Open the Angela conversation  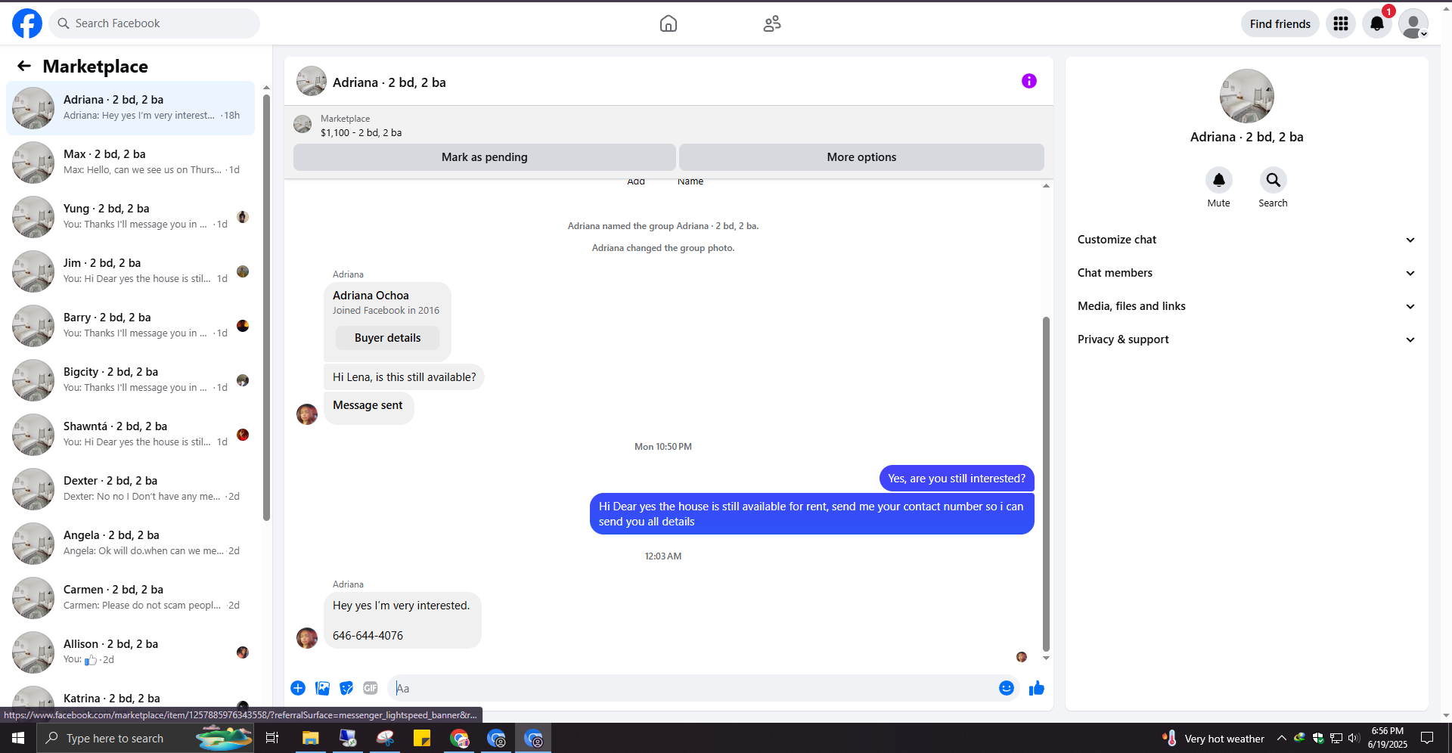pos(131,544)
